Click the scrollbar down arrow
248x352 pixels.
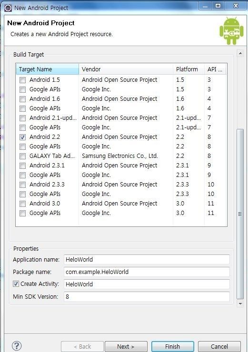click(240, 304)
